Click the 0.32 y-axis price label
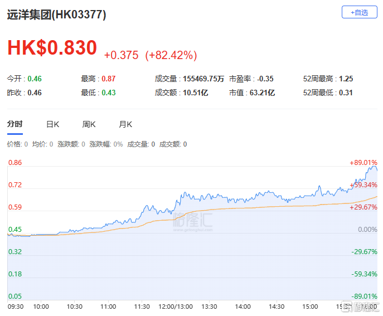The height and width of the screenshot is (316, 383). point(15,251)
